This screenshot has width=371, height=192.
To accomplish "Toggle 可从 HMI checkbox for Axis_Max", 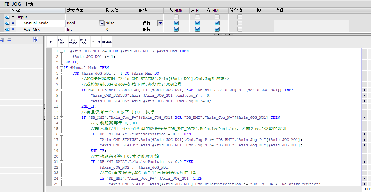I will [x=176, y=29].
